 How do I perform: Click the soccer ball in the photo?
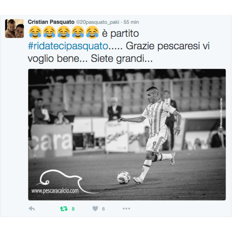[x=124, y=177]
